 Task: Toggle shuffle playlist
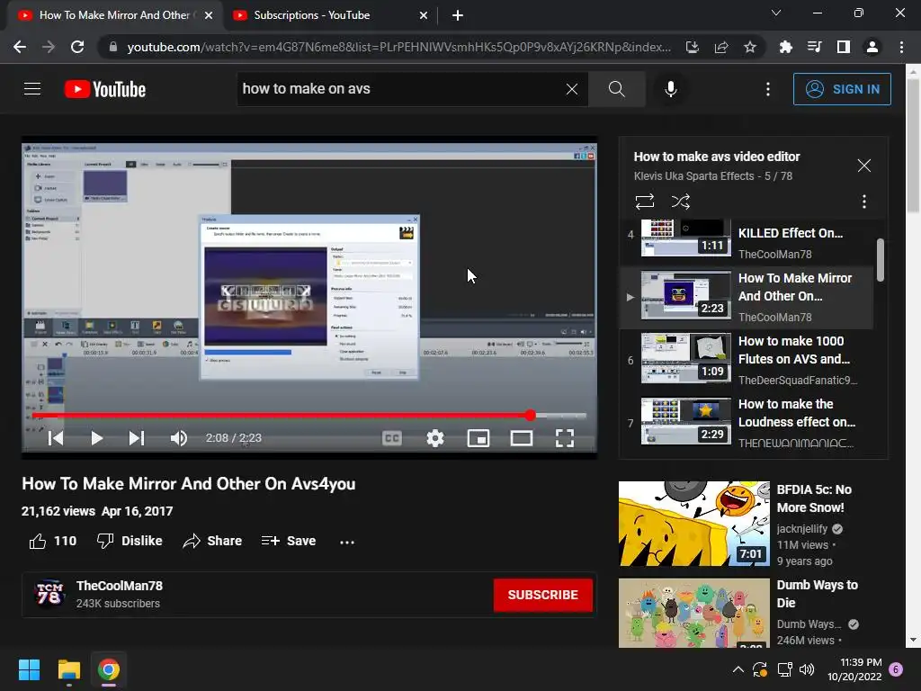(680, 202)
